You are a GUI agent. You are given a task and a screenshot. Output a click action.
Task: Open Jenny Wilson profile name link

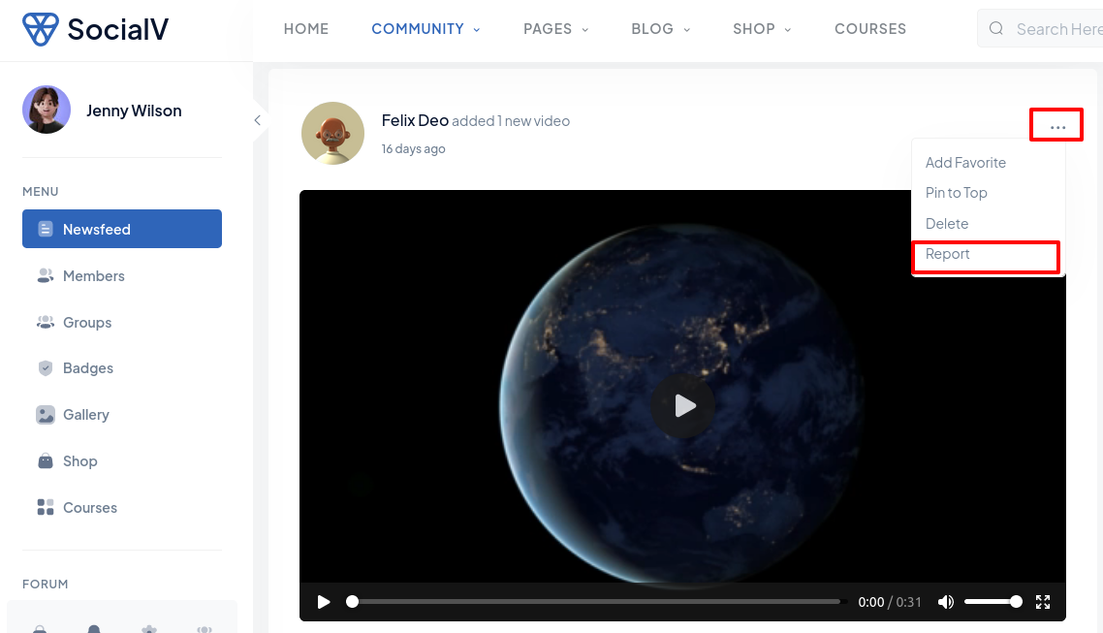pos(134,111)
